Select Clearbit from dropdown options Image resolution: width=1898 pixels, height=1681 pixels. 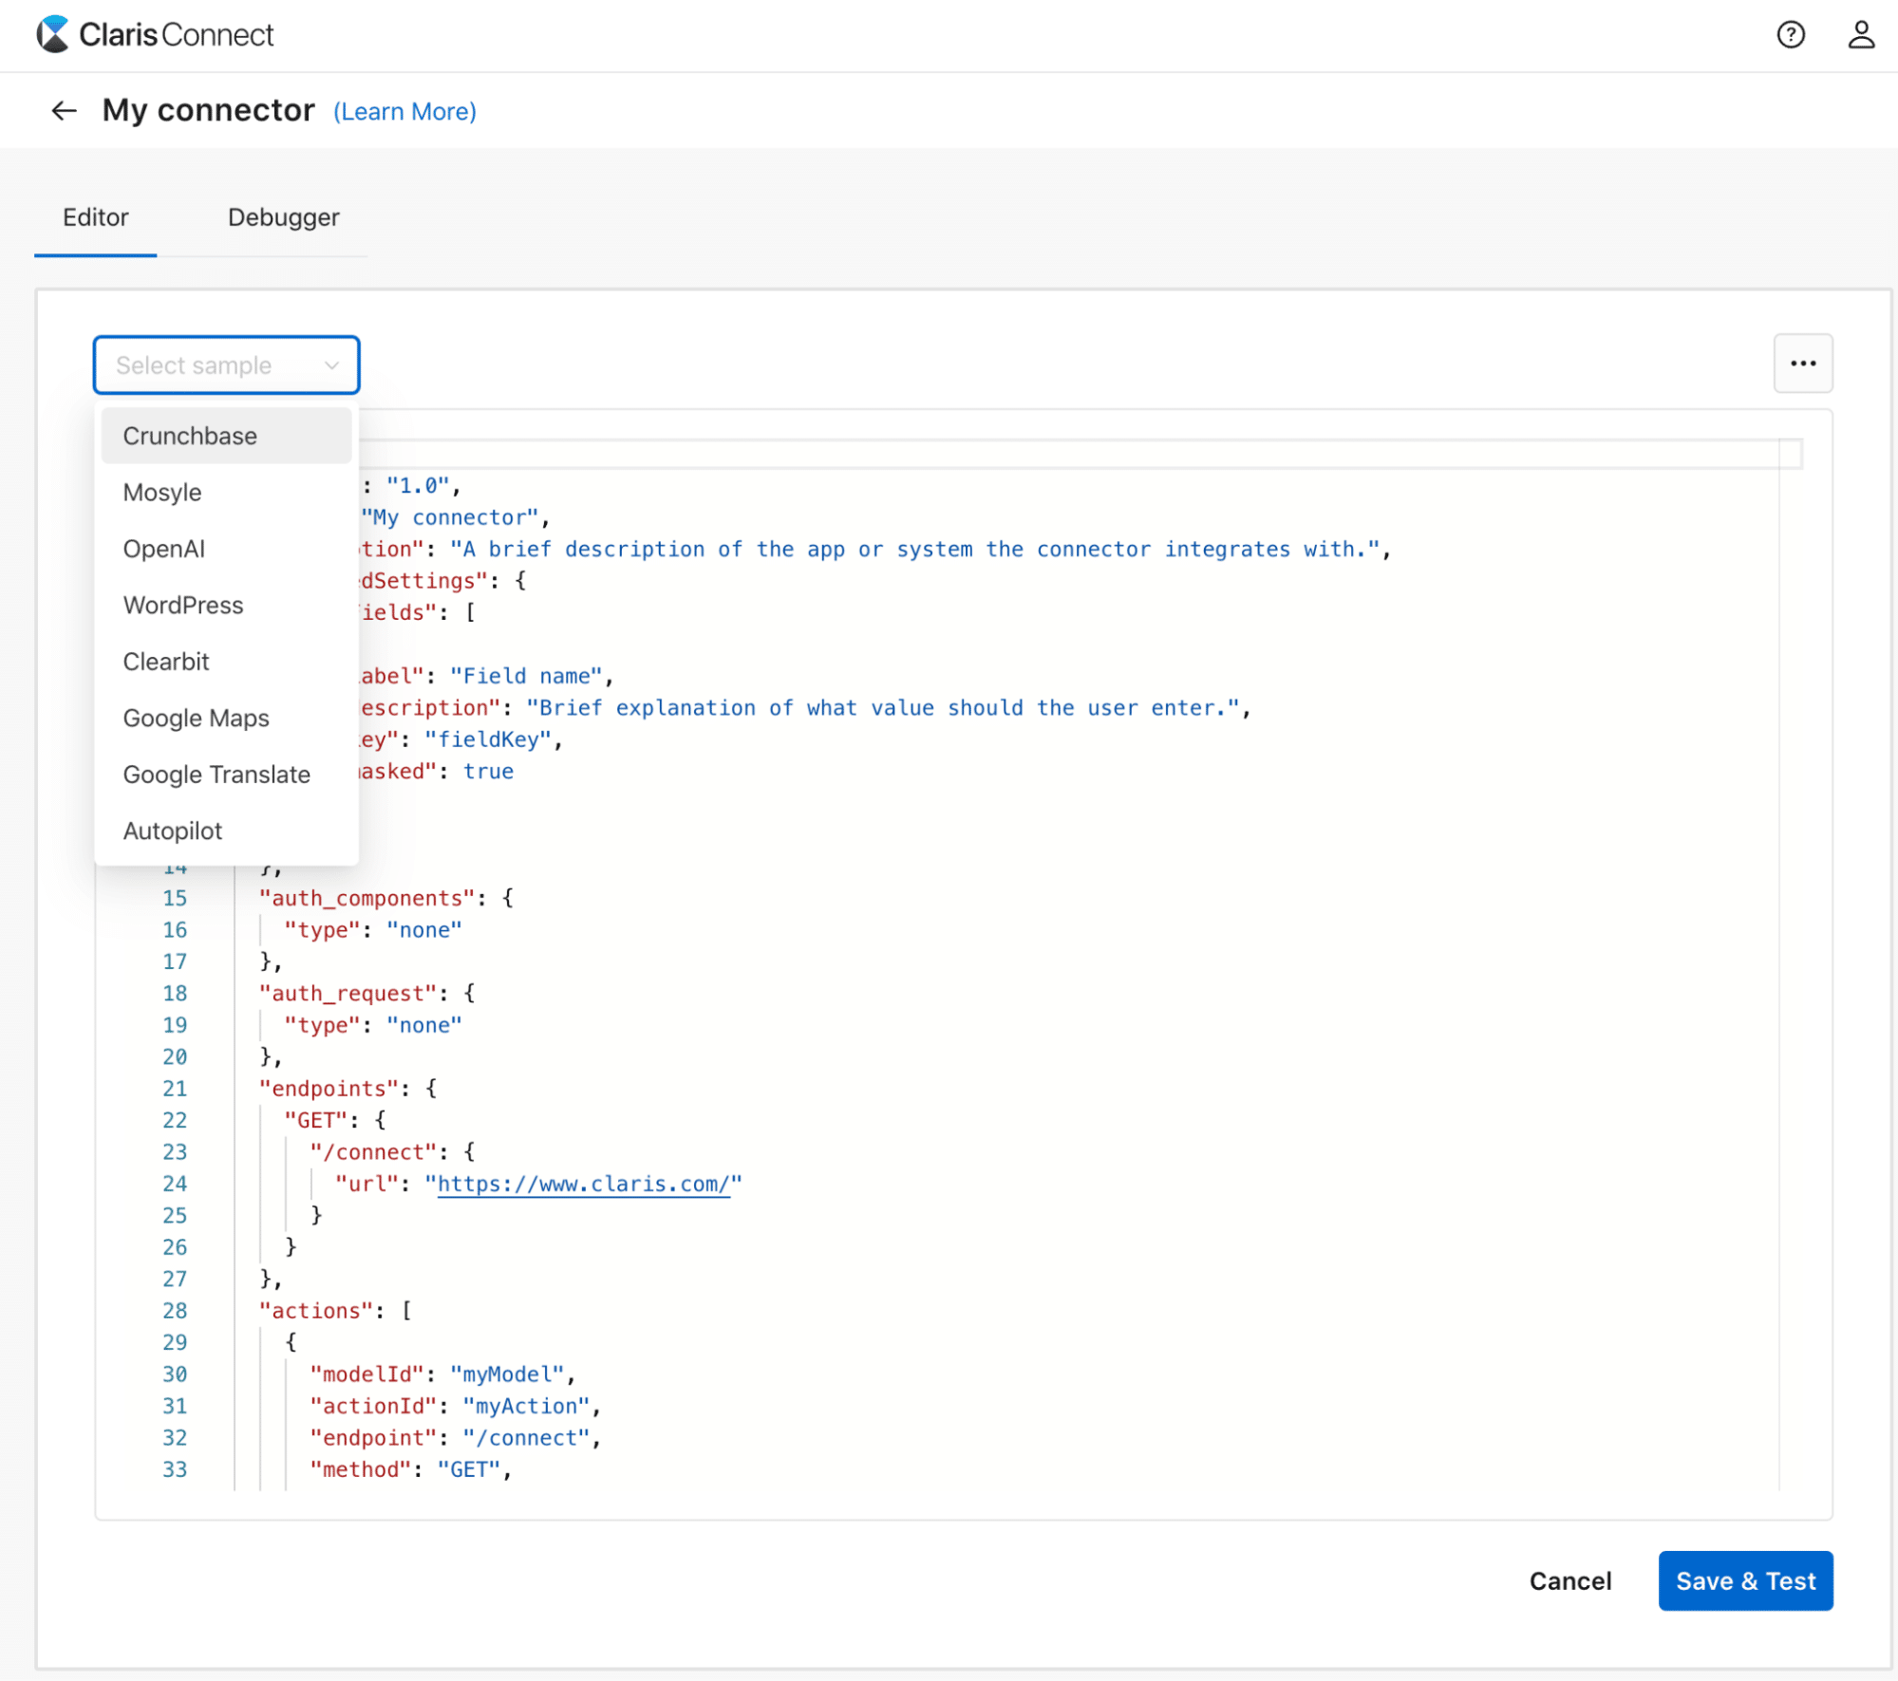166,662
